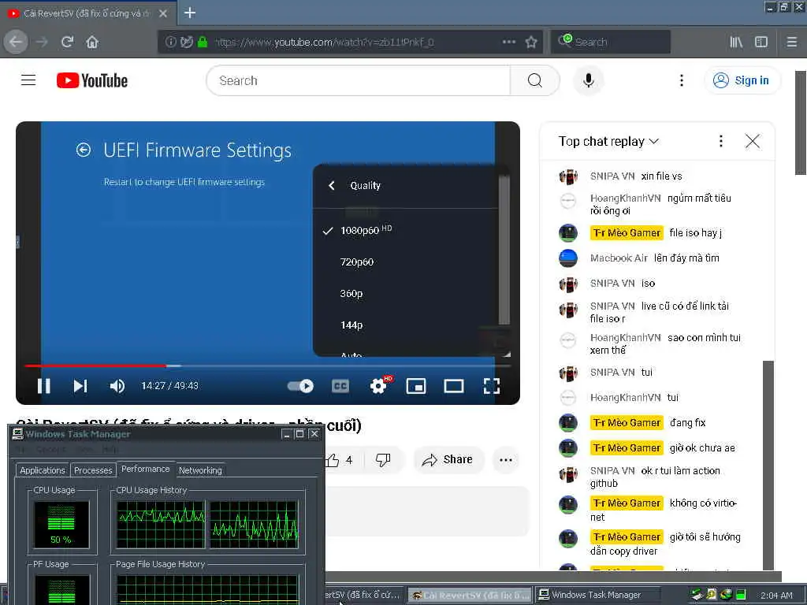This screenshot has width=807, height=605.
Task: Click tracking protection shield icon
Action: pyautogui.click(x=187, y=42)
